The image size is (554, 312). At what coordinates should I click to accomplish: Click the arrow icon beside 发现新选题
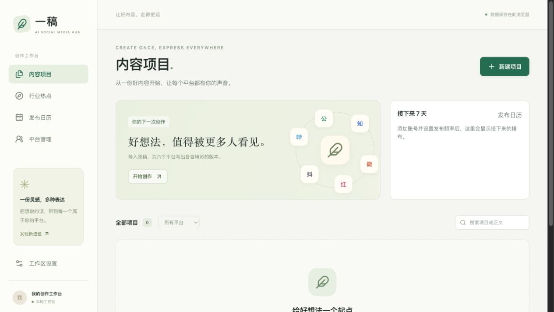click(x=47, y=234)
